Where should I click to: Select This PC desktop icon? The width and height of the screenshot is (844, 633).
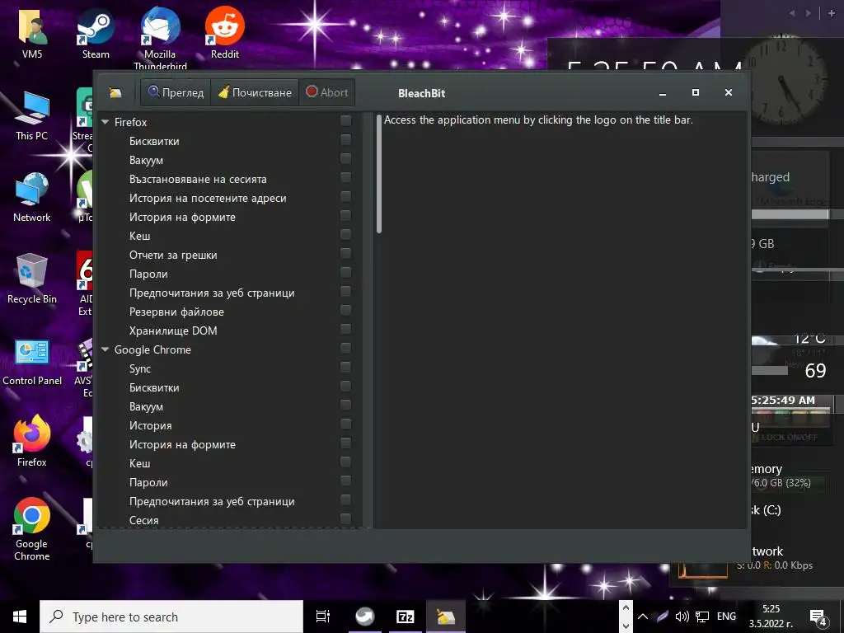tap(32, 115)
